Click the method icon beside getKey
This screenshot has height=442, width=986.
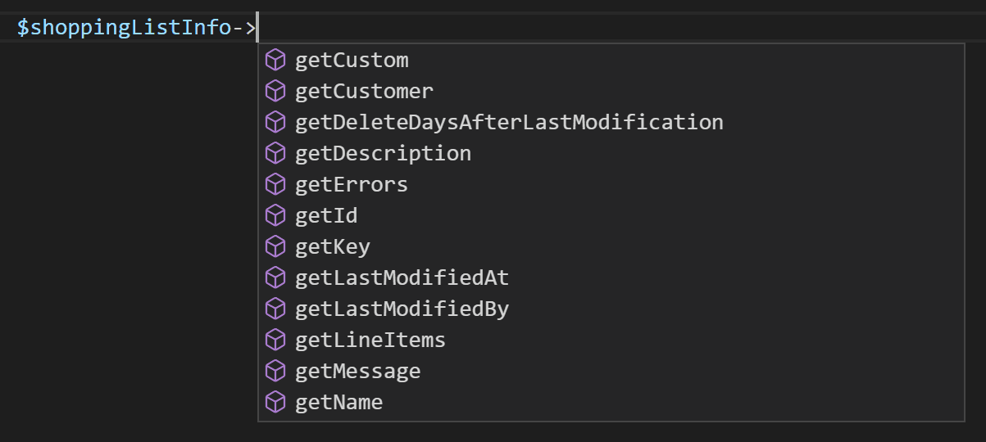point(275,246)
